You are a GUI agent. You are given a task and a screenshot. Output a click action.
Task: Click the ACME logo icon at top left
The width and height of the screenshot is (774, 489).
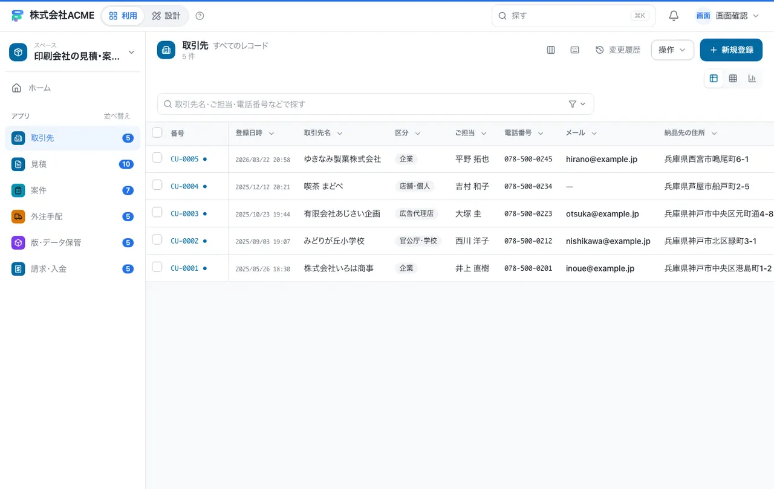(18, 16)
